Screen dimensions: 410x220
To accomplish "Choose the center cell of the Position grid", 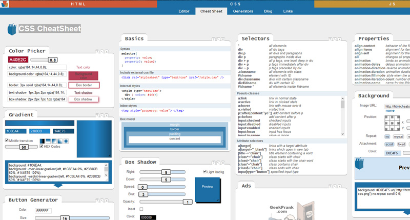I will pos(392,123).
